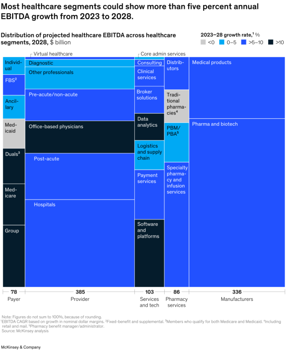Click the gray legend color swatch
Viewport: 289px width, 352px height.
[203, 42]
